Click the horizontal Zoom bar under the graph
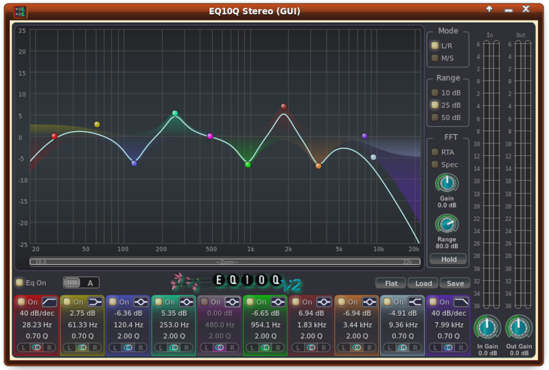The width and height of the screenshot is (549, 370). [225, 262]
